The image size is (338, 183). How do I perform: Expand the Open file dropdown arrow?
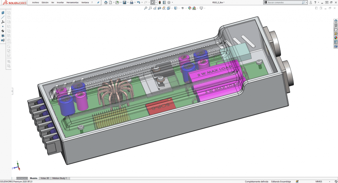coord(121,3)
